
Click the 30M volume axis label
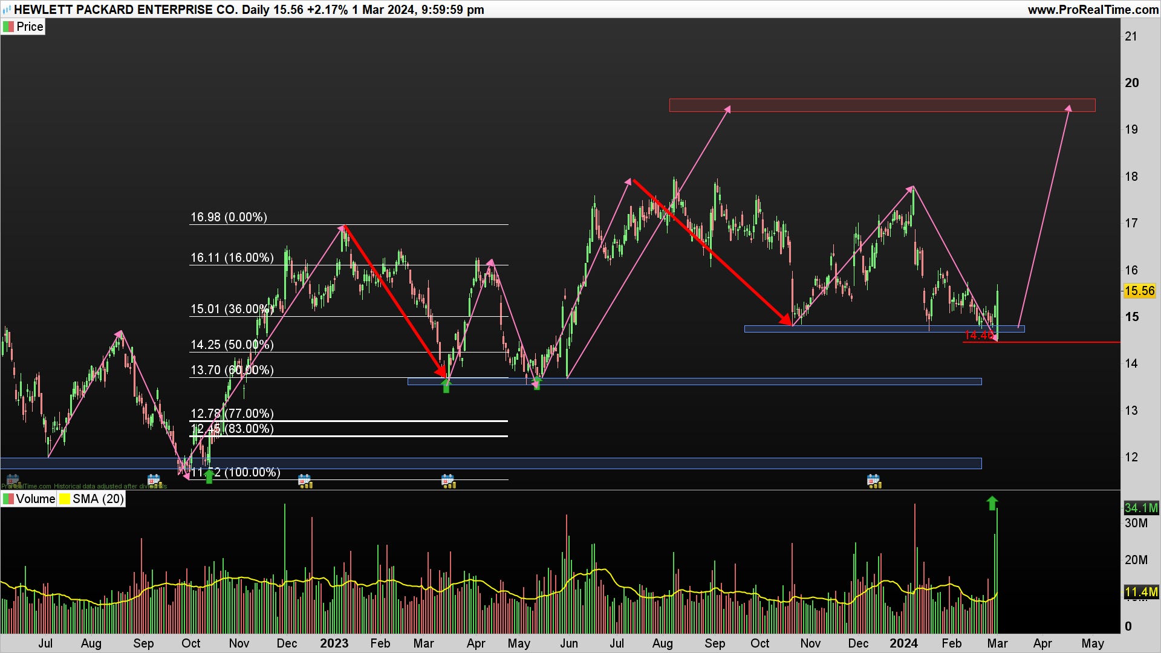coord(1136,523)
